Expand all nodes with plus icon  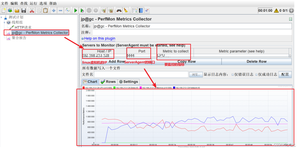pyautogui.click(x=54, y=10)
